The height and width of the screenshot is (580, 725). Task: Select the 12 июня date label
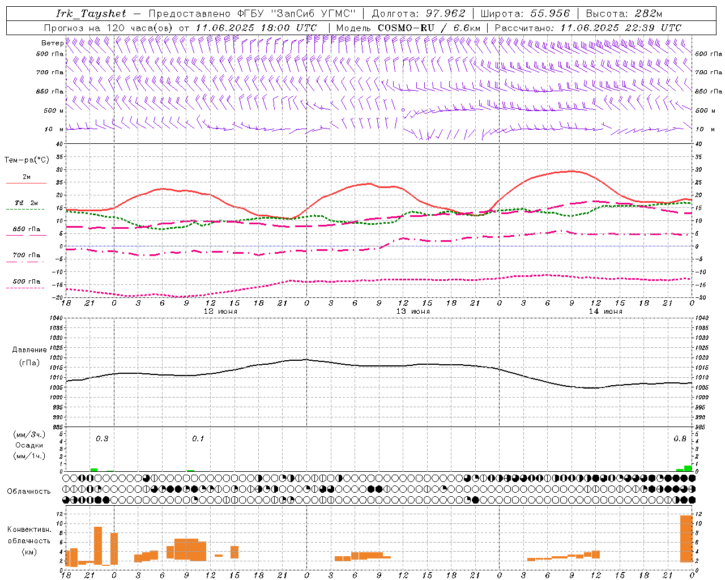click(220, 312)
